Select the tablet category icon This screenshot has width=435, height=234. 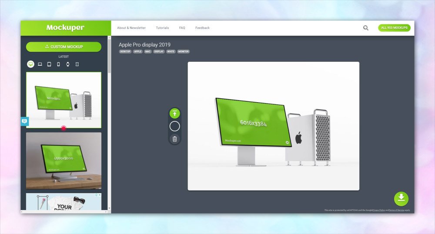49,64
